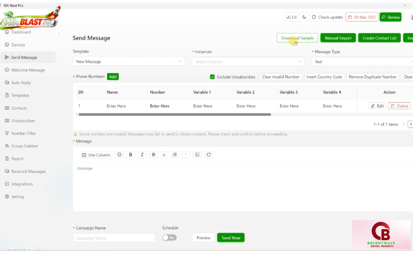Open the Message Type dropdown
The height and width of the screenshot is (255, 413).
pos(362,62)
